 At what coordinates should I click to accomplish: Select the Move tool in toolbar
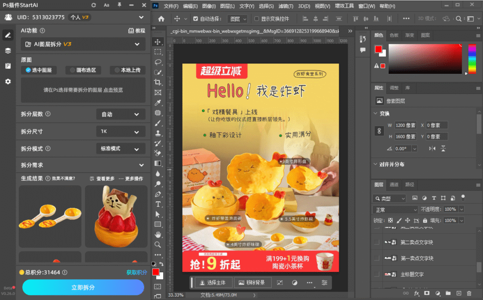tap(158, 42)
